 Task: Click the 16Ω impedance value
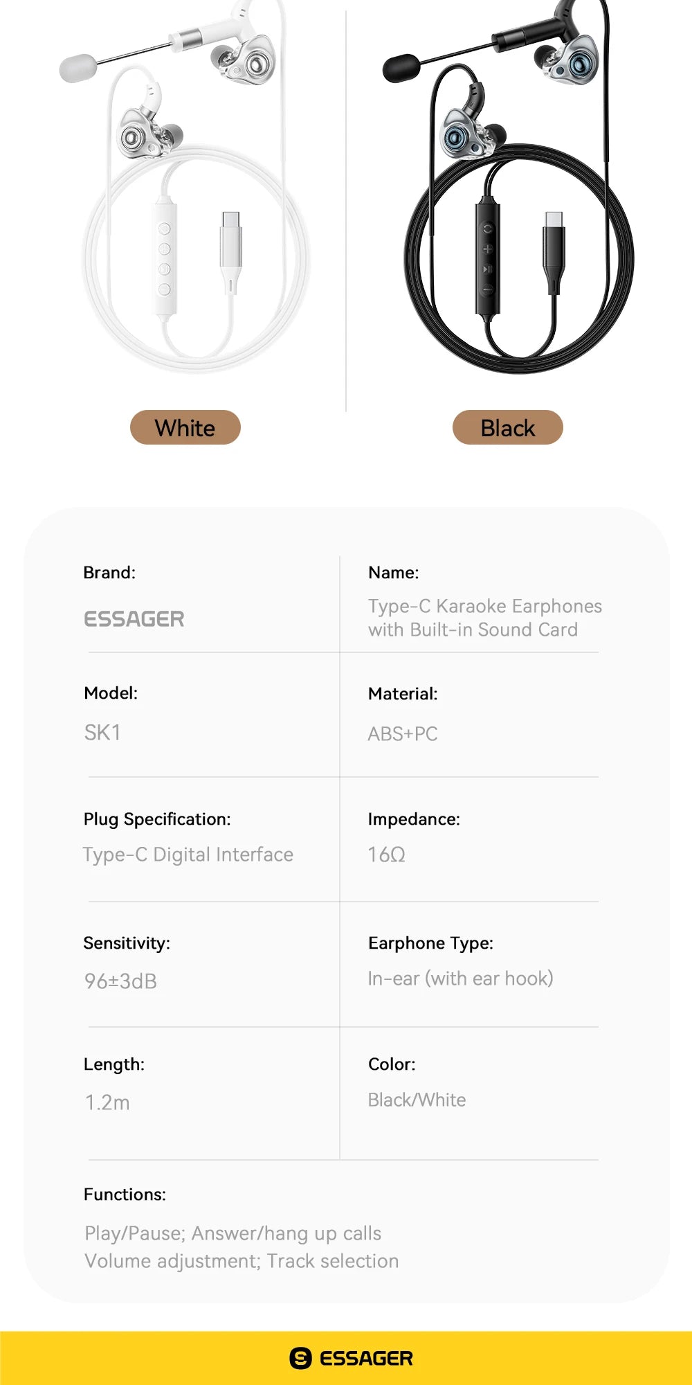(x=386, y=855)
